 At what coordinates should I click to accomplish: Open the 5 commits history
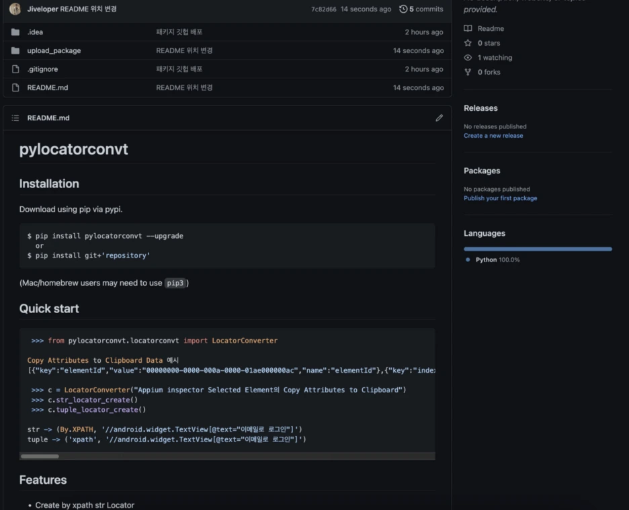coord(426,9)
